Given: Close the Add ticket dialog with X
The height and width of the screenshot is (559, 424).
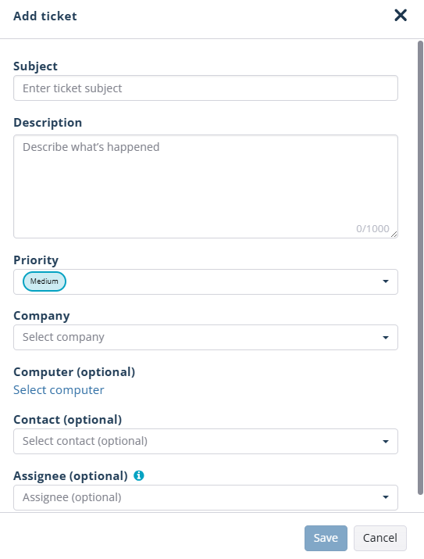Looking at the screenshot, I should tap(401, 16).
